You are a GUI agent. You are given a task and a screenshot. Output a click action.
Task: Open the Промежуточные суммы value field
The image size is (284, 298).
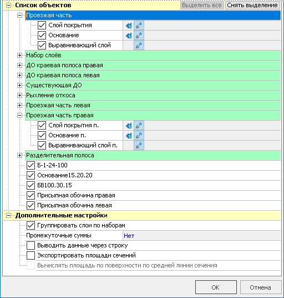tap(202, 236)
